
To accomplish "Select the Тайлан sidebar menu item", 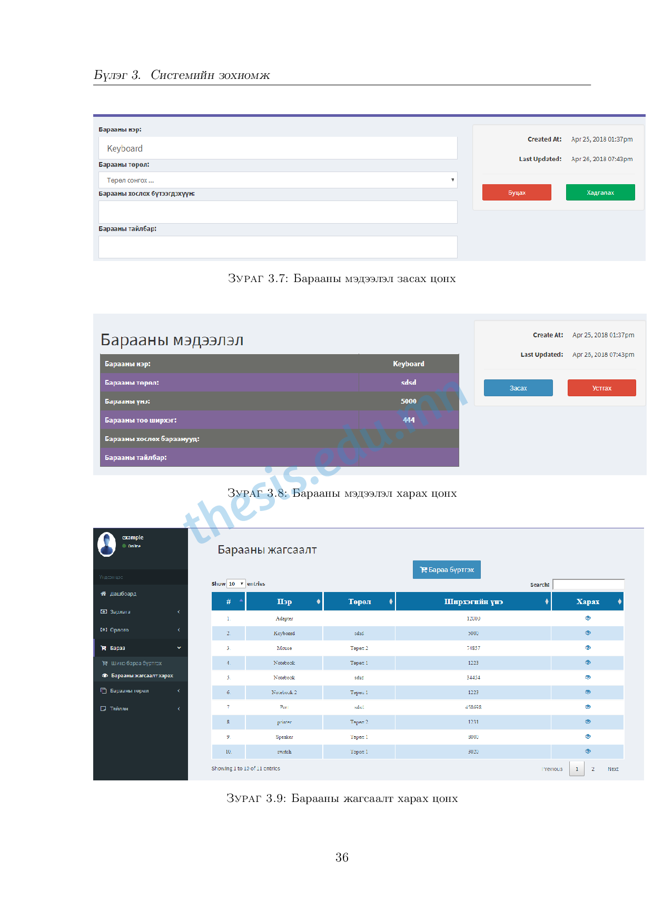I will tap(119, 709).
